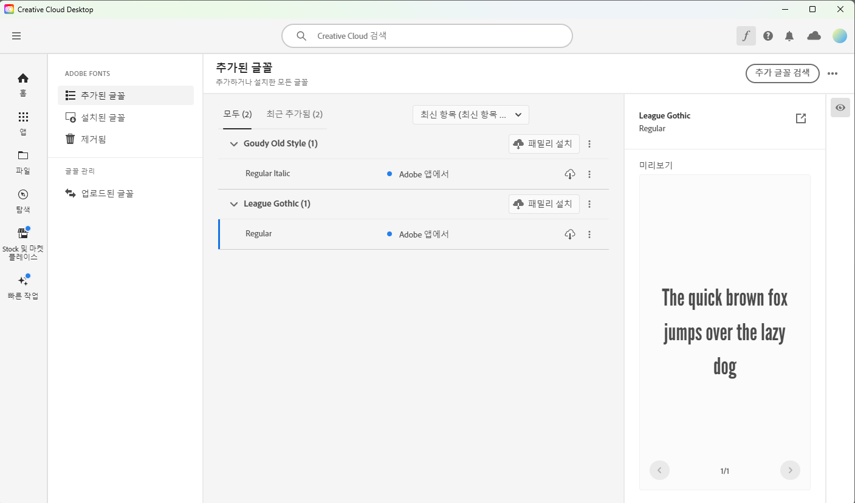The width and height of the screenshot is (855, 503).
Task: Open League Gothic in external browser icon
Action: tap(801, 118)
